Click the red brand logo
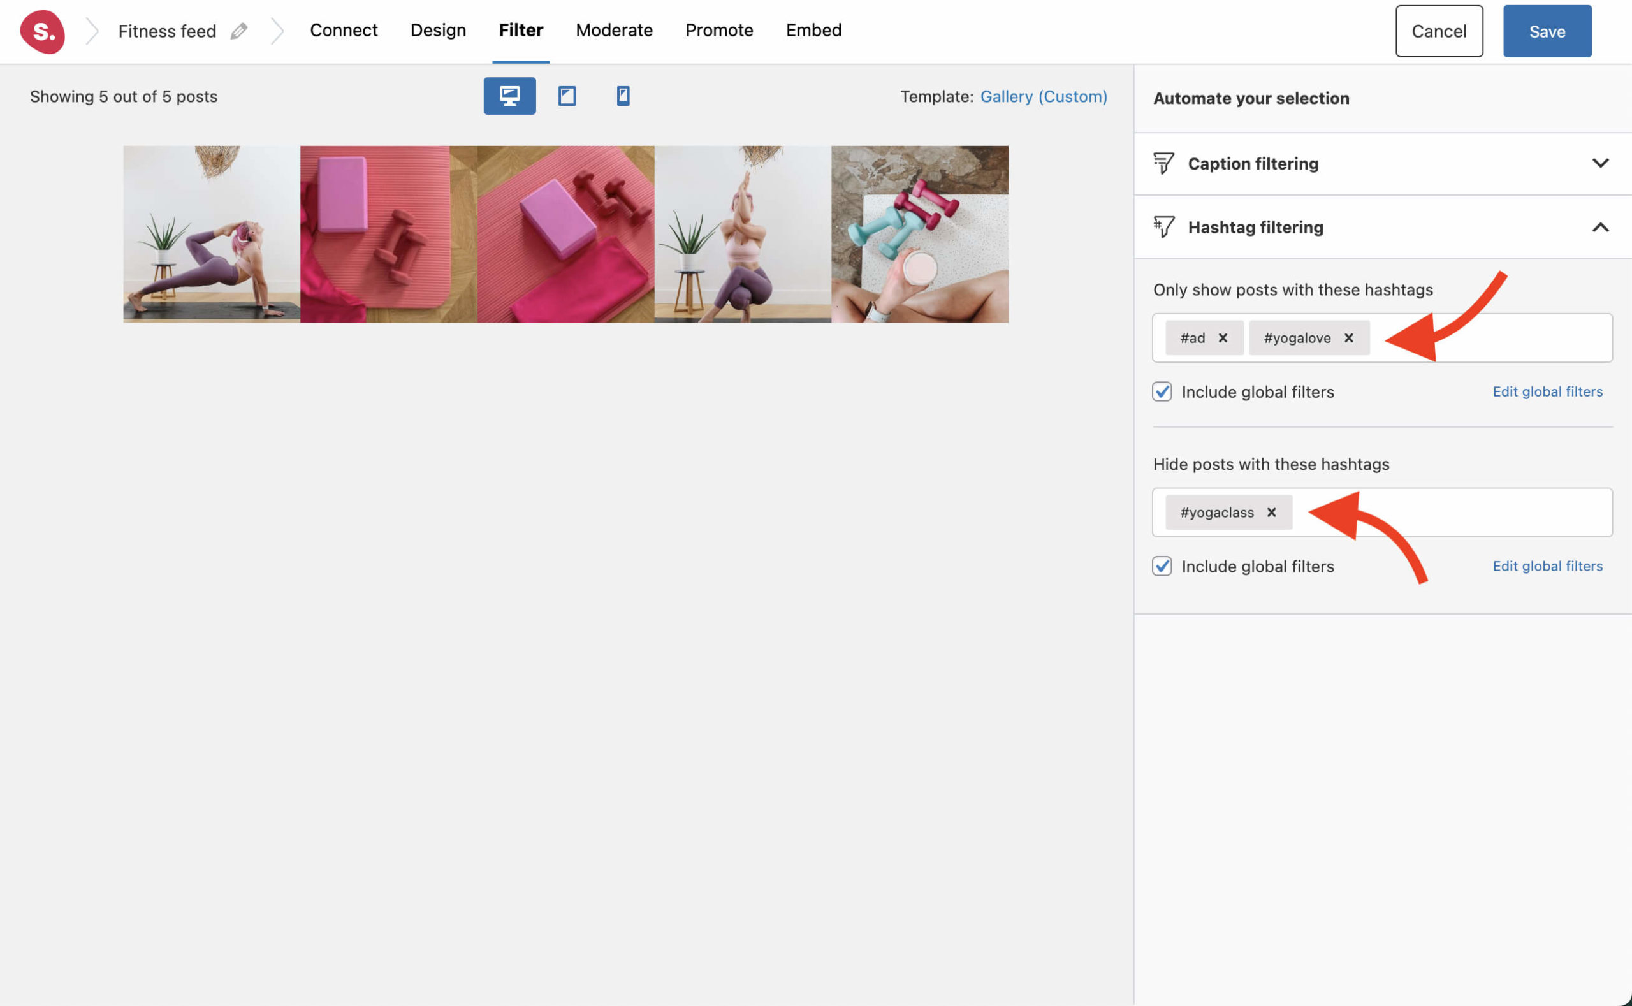The width and height of the screenshot is (1632, 1006). pos(42,31)
